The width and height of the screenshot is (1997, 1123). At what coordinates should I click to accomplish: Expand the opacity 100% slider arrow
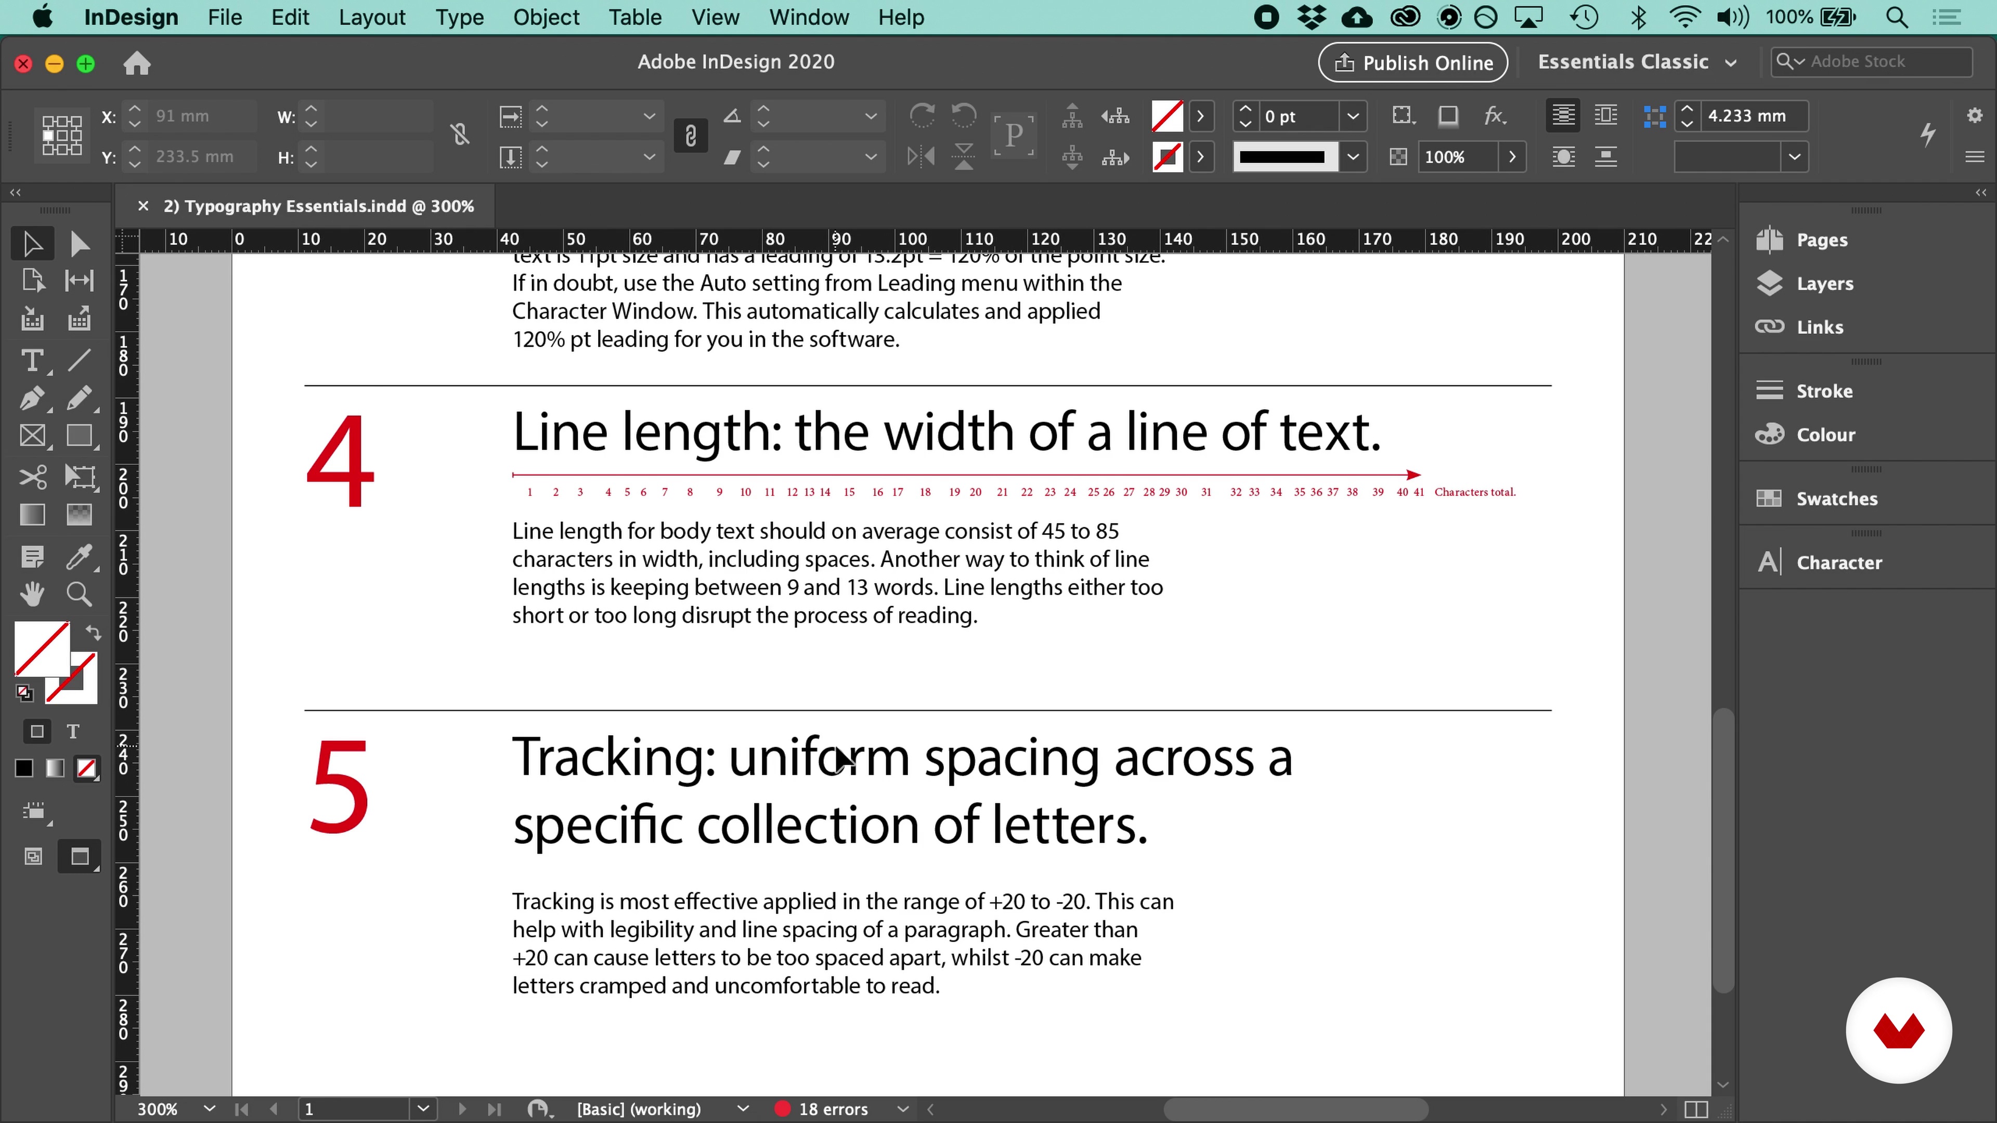point(1512,156)
